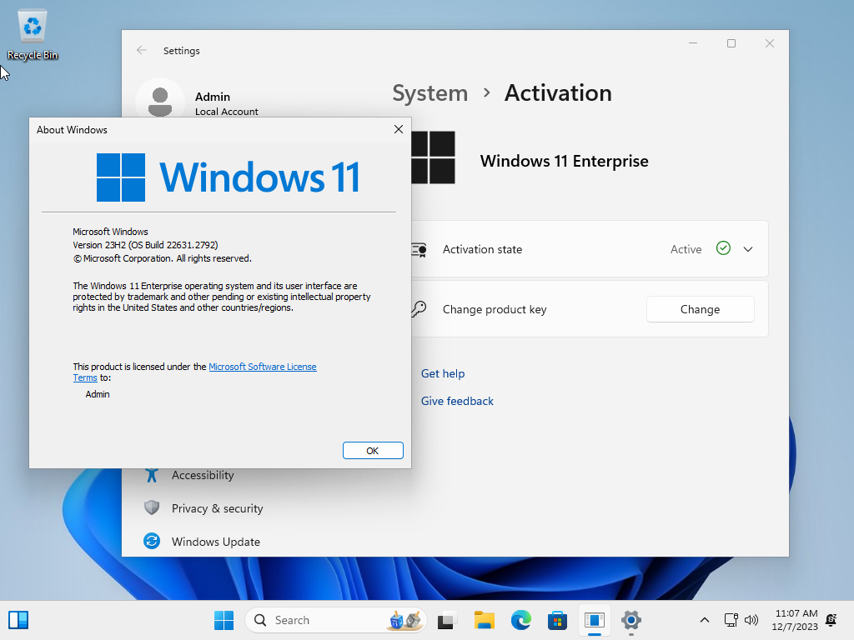The height and width of the screenshot is (640, 854).
Task: Click the dreidel search highlight icon
Action: click(406, 620)
